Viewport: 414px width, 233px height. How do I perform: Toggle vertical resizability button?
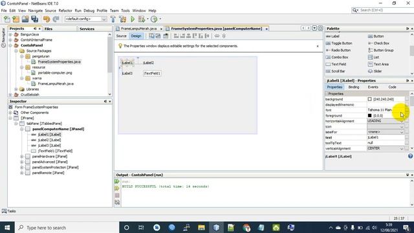(x=224, y=36)
